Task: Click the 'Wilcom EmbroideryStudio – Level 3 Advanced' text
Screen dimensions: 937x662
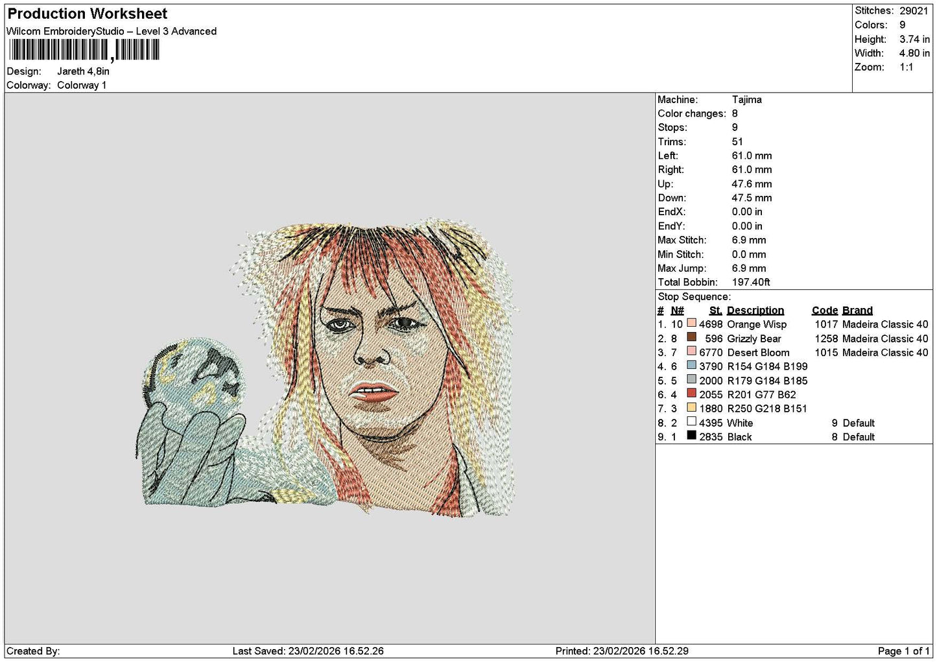Action: click(112, 31)
